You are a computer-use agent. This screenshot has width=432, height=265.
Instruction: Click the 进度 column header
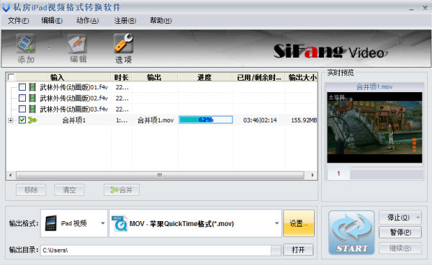(x=204, y=77)
